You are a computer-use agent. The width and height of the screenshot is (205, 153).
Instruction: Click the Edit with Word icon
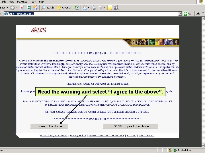(100, 8)
